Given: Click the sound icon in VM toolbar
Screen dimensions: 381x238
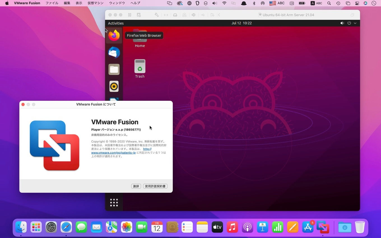Looking at the screenshot, I should [194, 15].
